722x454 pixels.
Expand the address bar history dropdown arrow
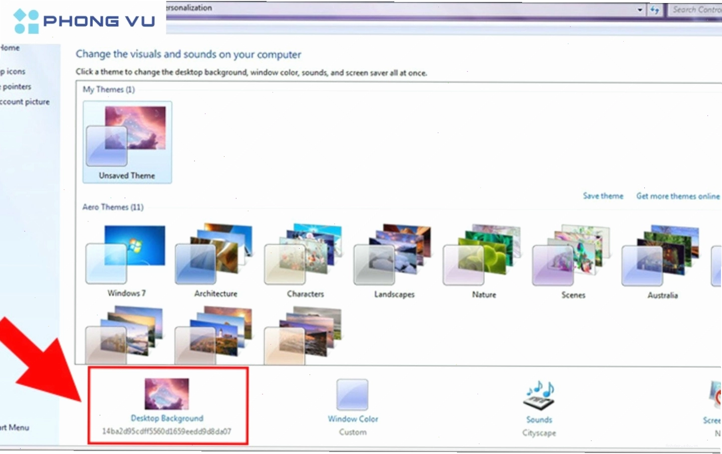coord(640,10)
